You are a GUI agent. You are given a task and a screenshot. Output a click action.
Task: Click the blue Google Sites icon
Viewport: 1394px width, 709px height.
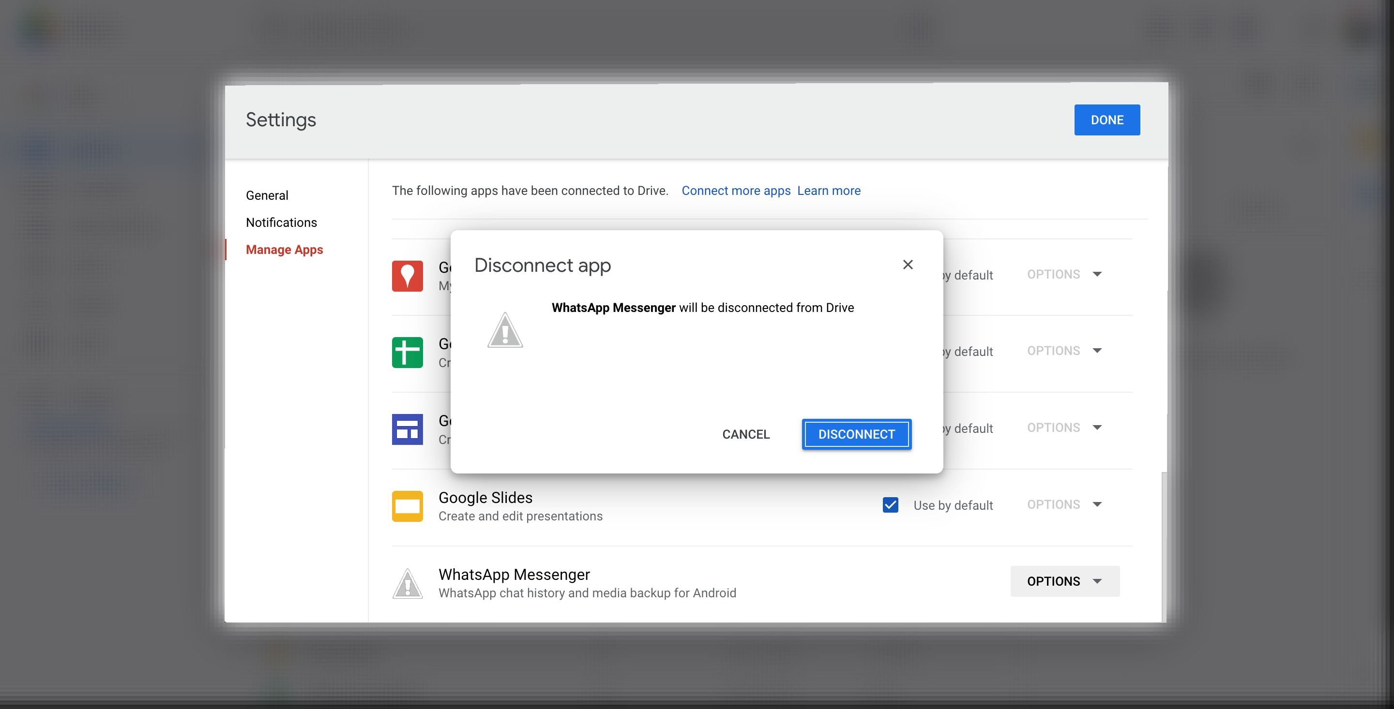407,429
